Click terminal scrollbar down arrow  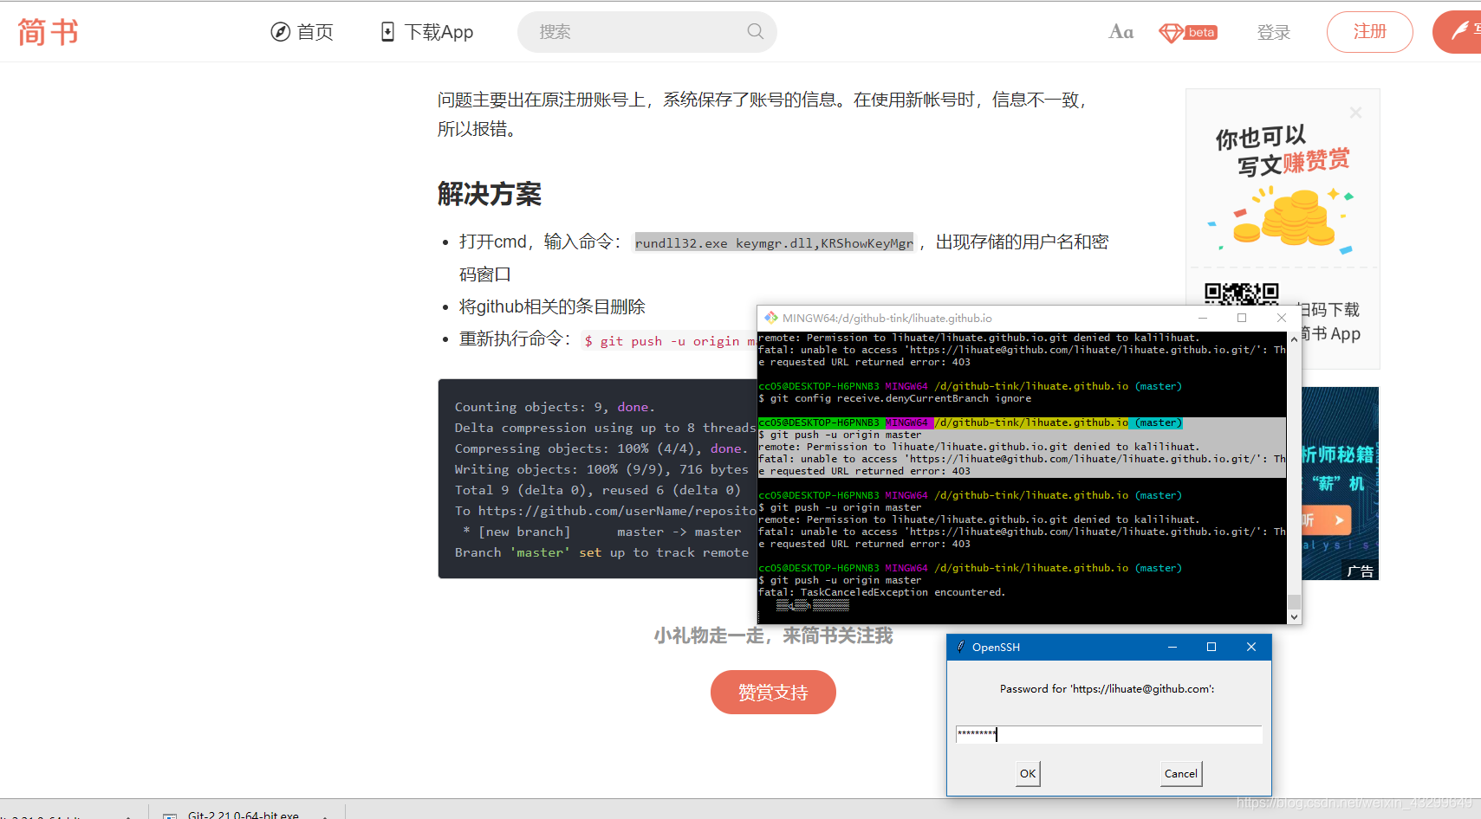click(x=1294, y=617)
